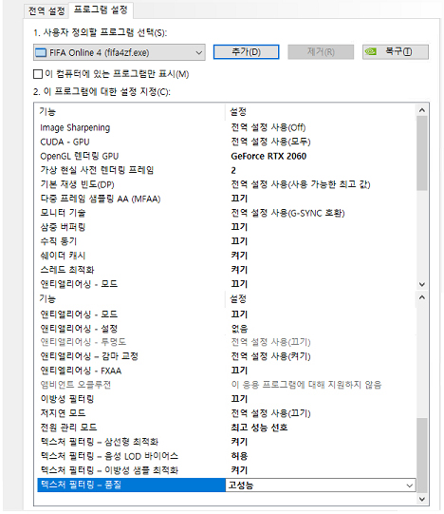Click the 최고 성능 선호 value
This screenshot has height=514, width=444.
tap(259, 428)
